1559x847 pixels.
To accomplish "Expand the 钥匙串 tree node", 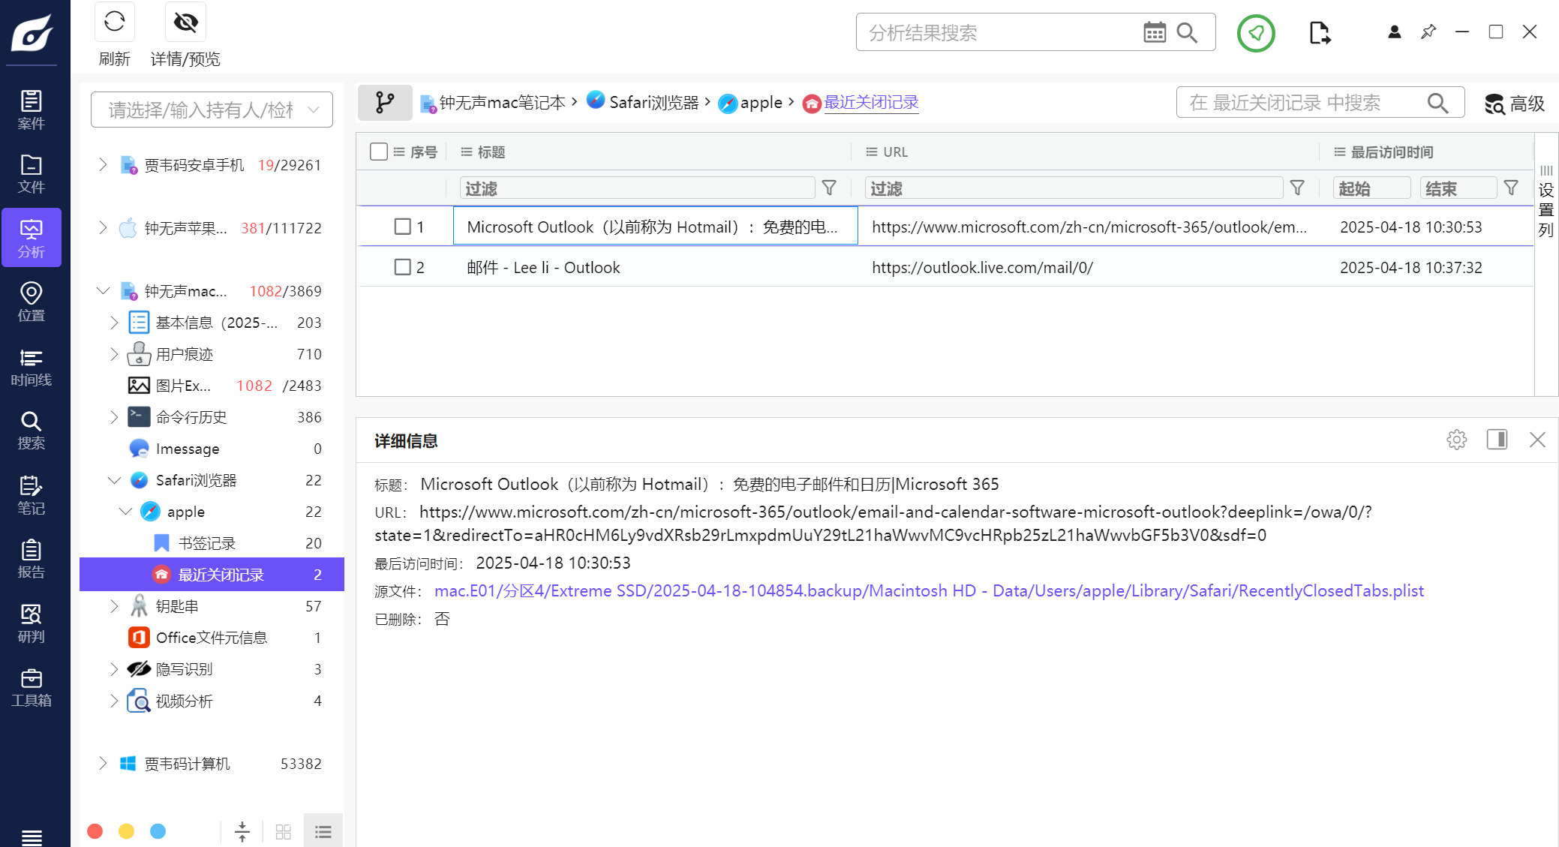I will [114, 606].
